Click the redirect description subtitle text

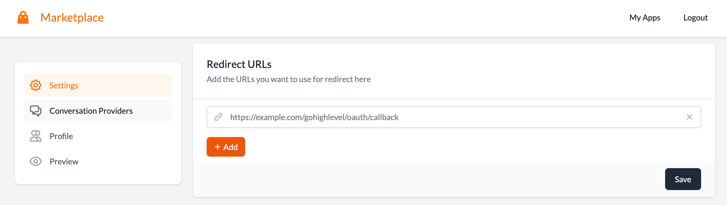pos(289,79)
